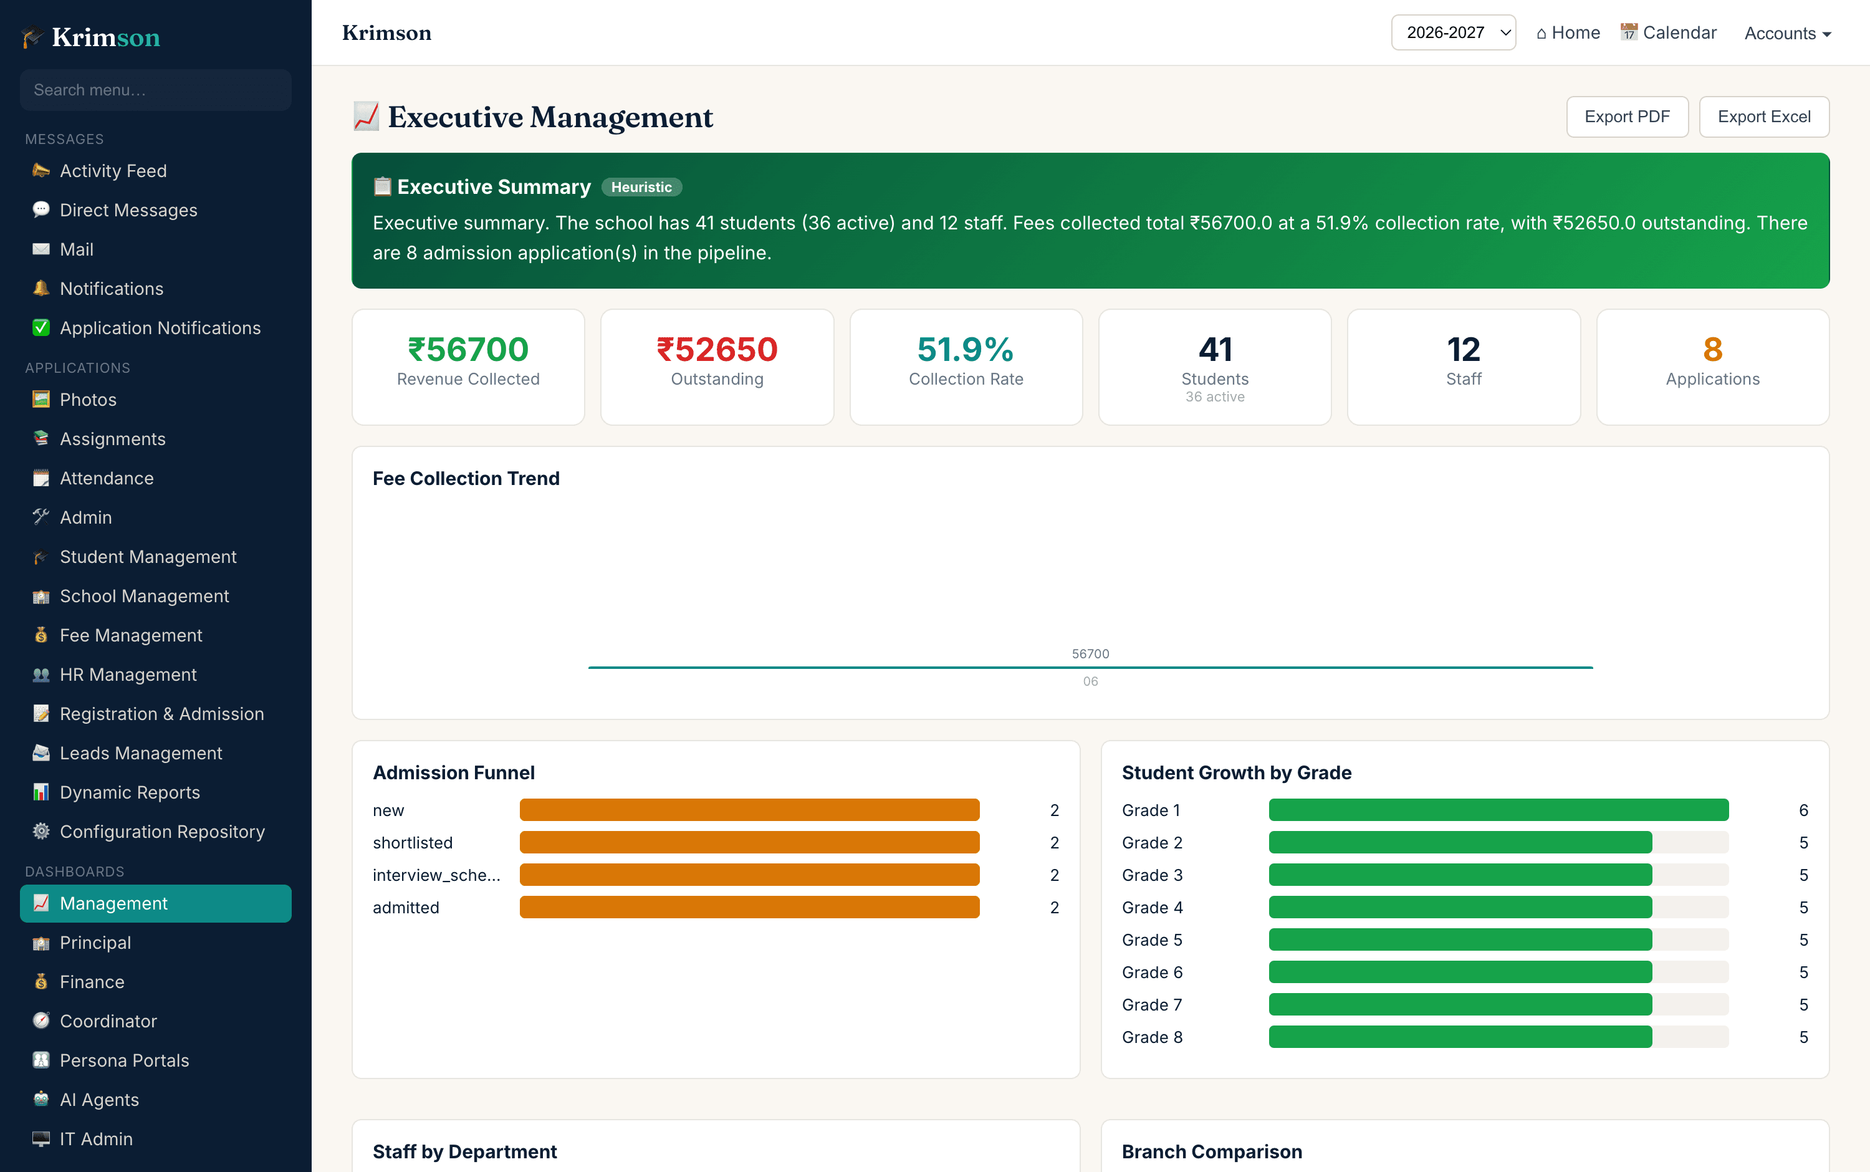Click the 8 Applications card

pos(1712,367)
